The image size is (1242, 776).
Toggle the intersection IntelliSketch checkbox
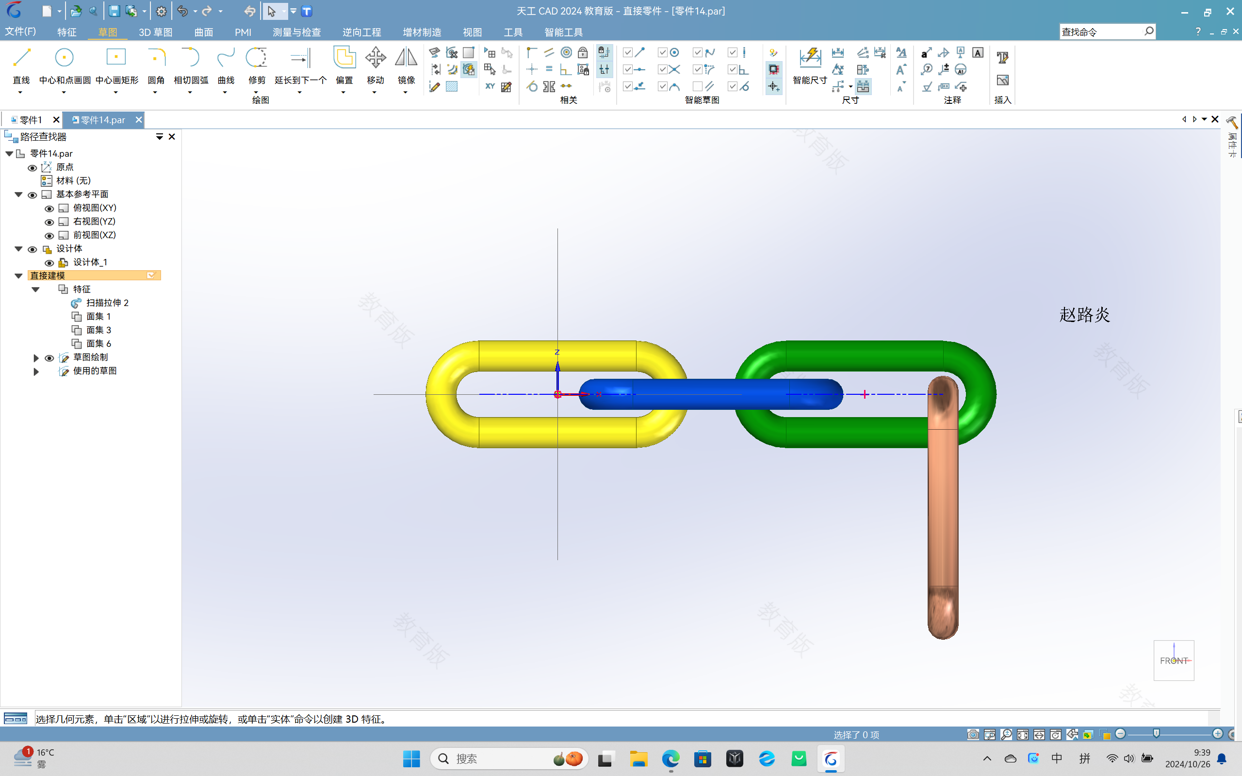(x=662, y=69)
